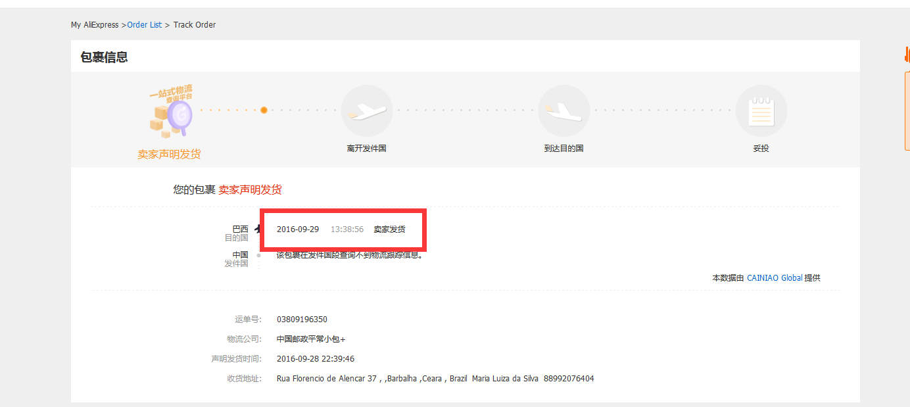Screen dimensions: 910x407
Task: Click the red 卖家声明发货 status text
Action: click(250, 190)
